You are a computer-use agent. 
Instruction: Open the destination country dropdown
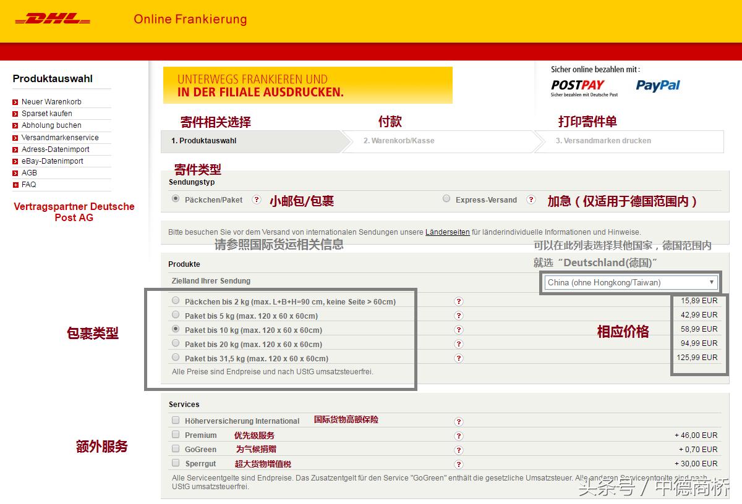pyautogui.click(x=630, y=282)
